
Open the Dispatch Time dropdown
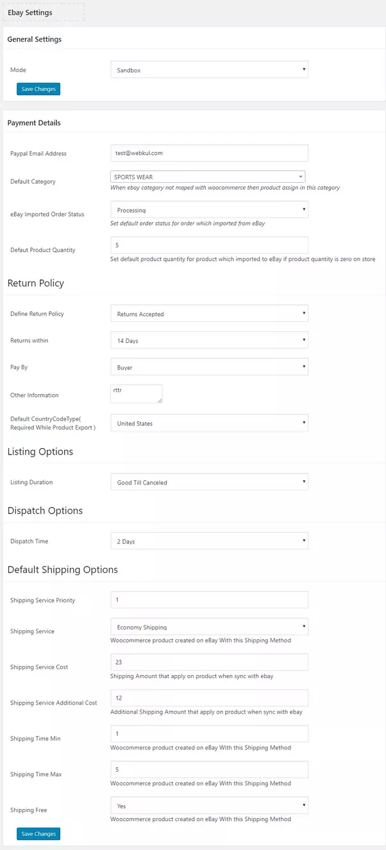coord(209,541)
